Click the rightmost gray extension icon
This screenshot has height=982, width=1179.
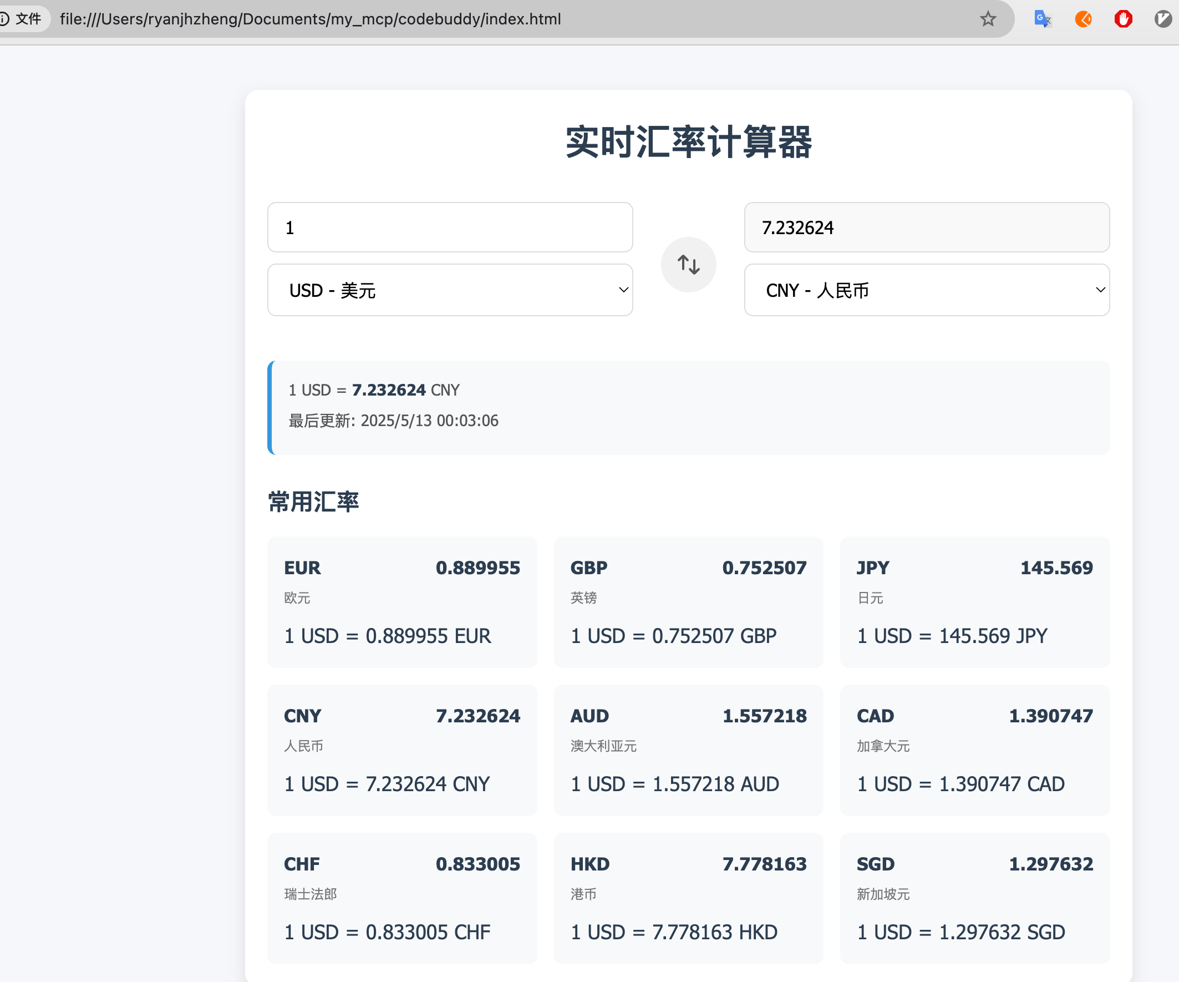pyautogui.click(x=1162, y=18)
